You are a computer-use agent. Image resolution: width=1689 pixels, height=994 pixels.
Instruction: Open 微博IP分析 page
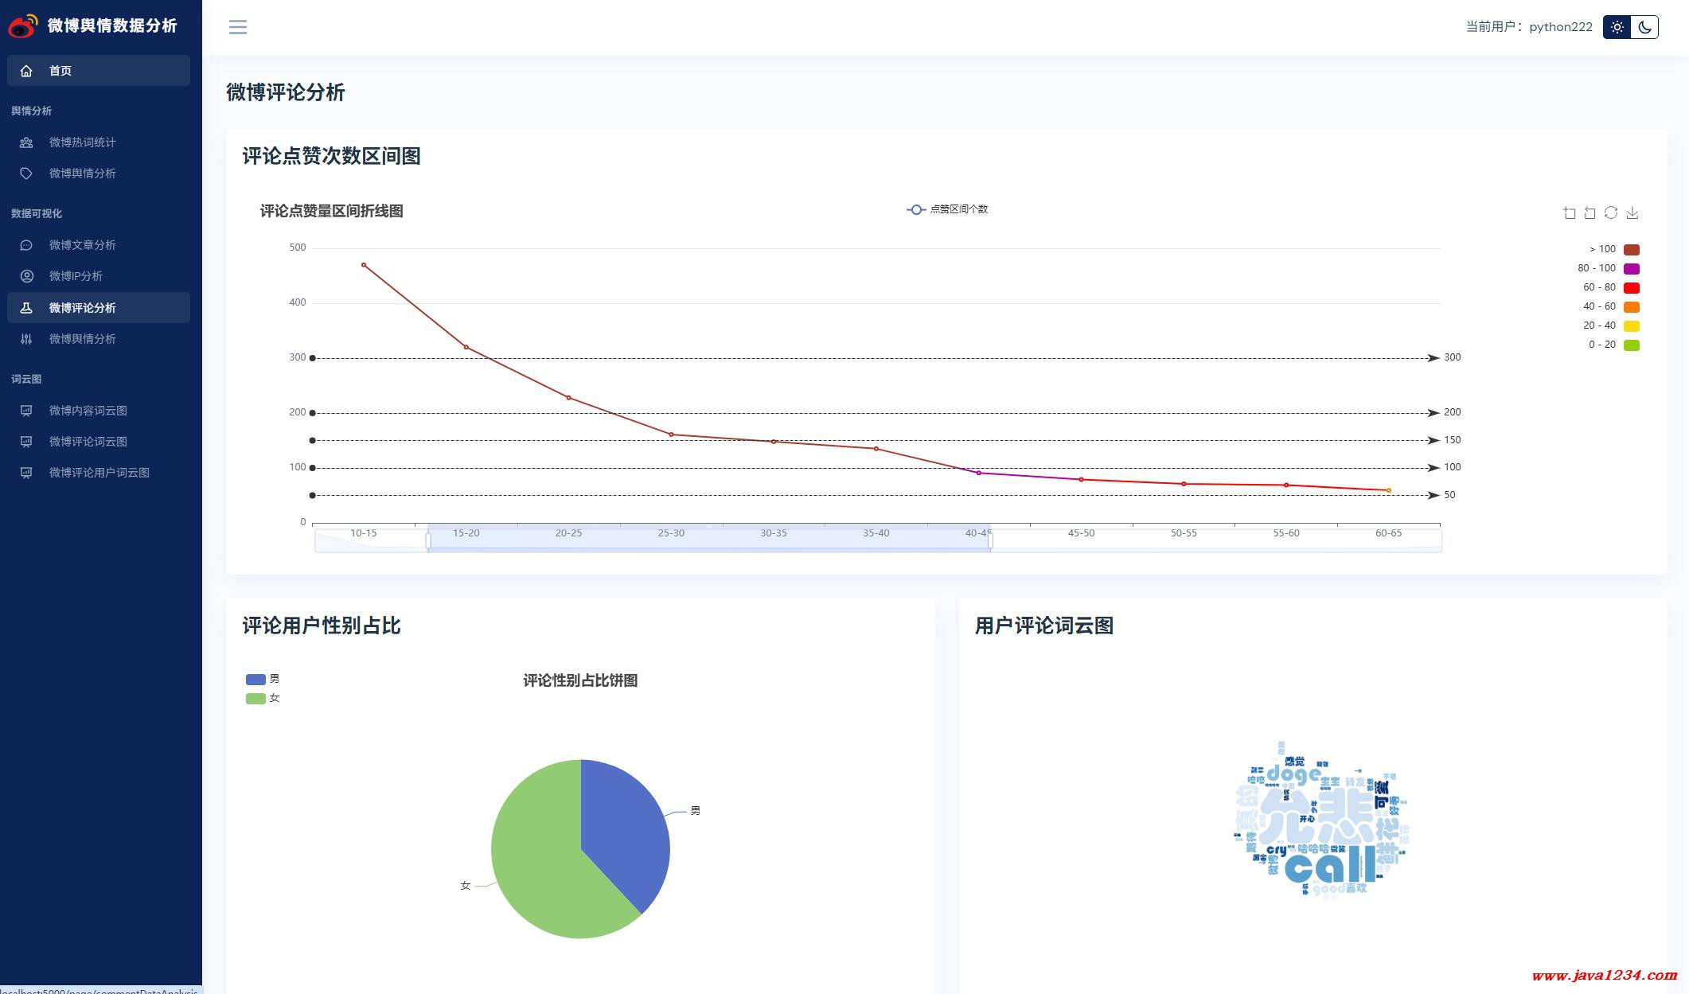point(76,276)
